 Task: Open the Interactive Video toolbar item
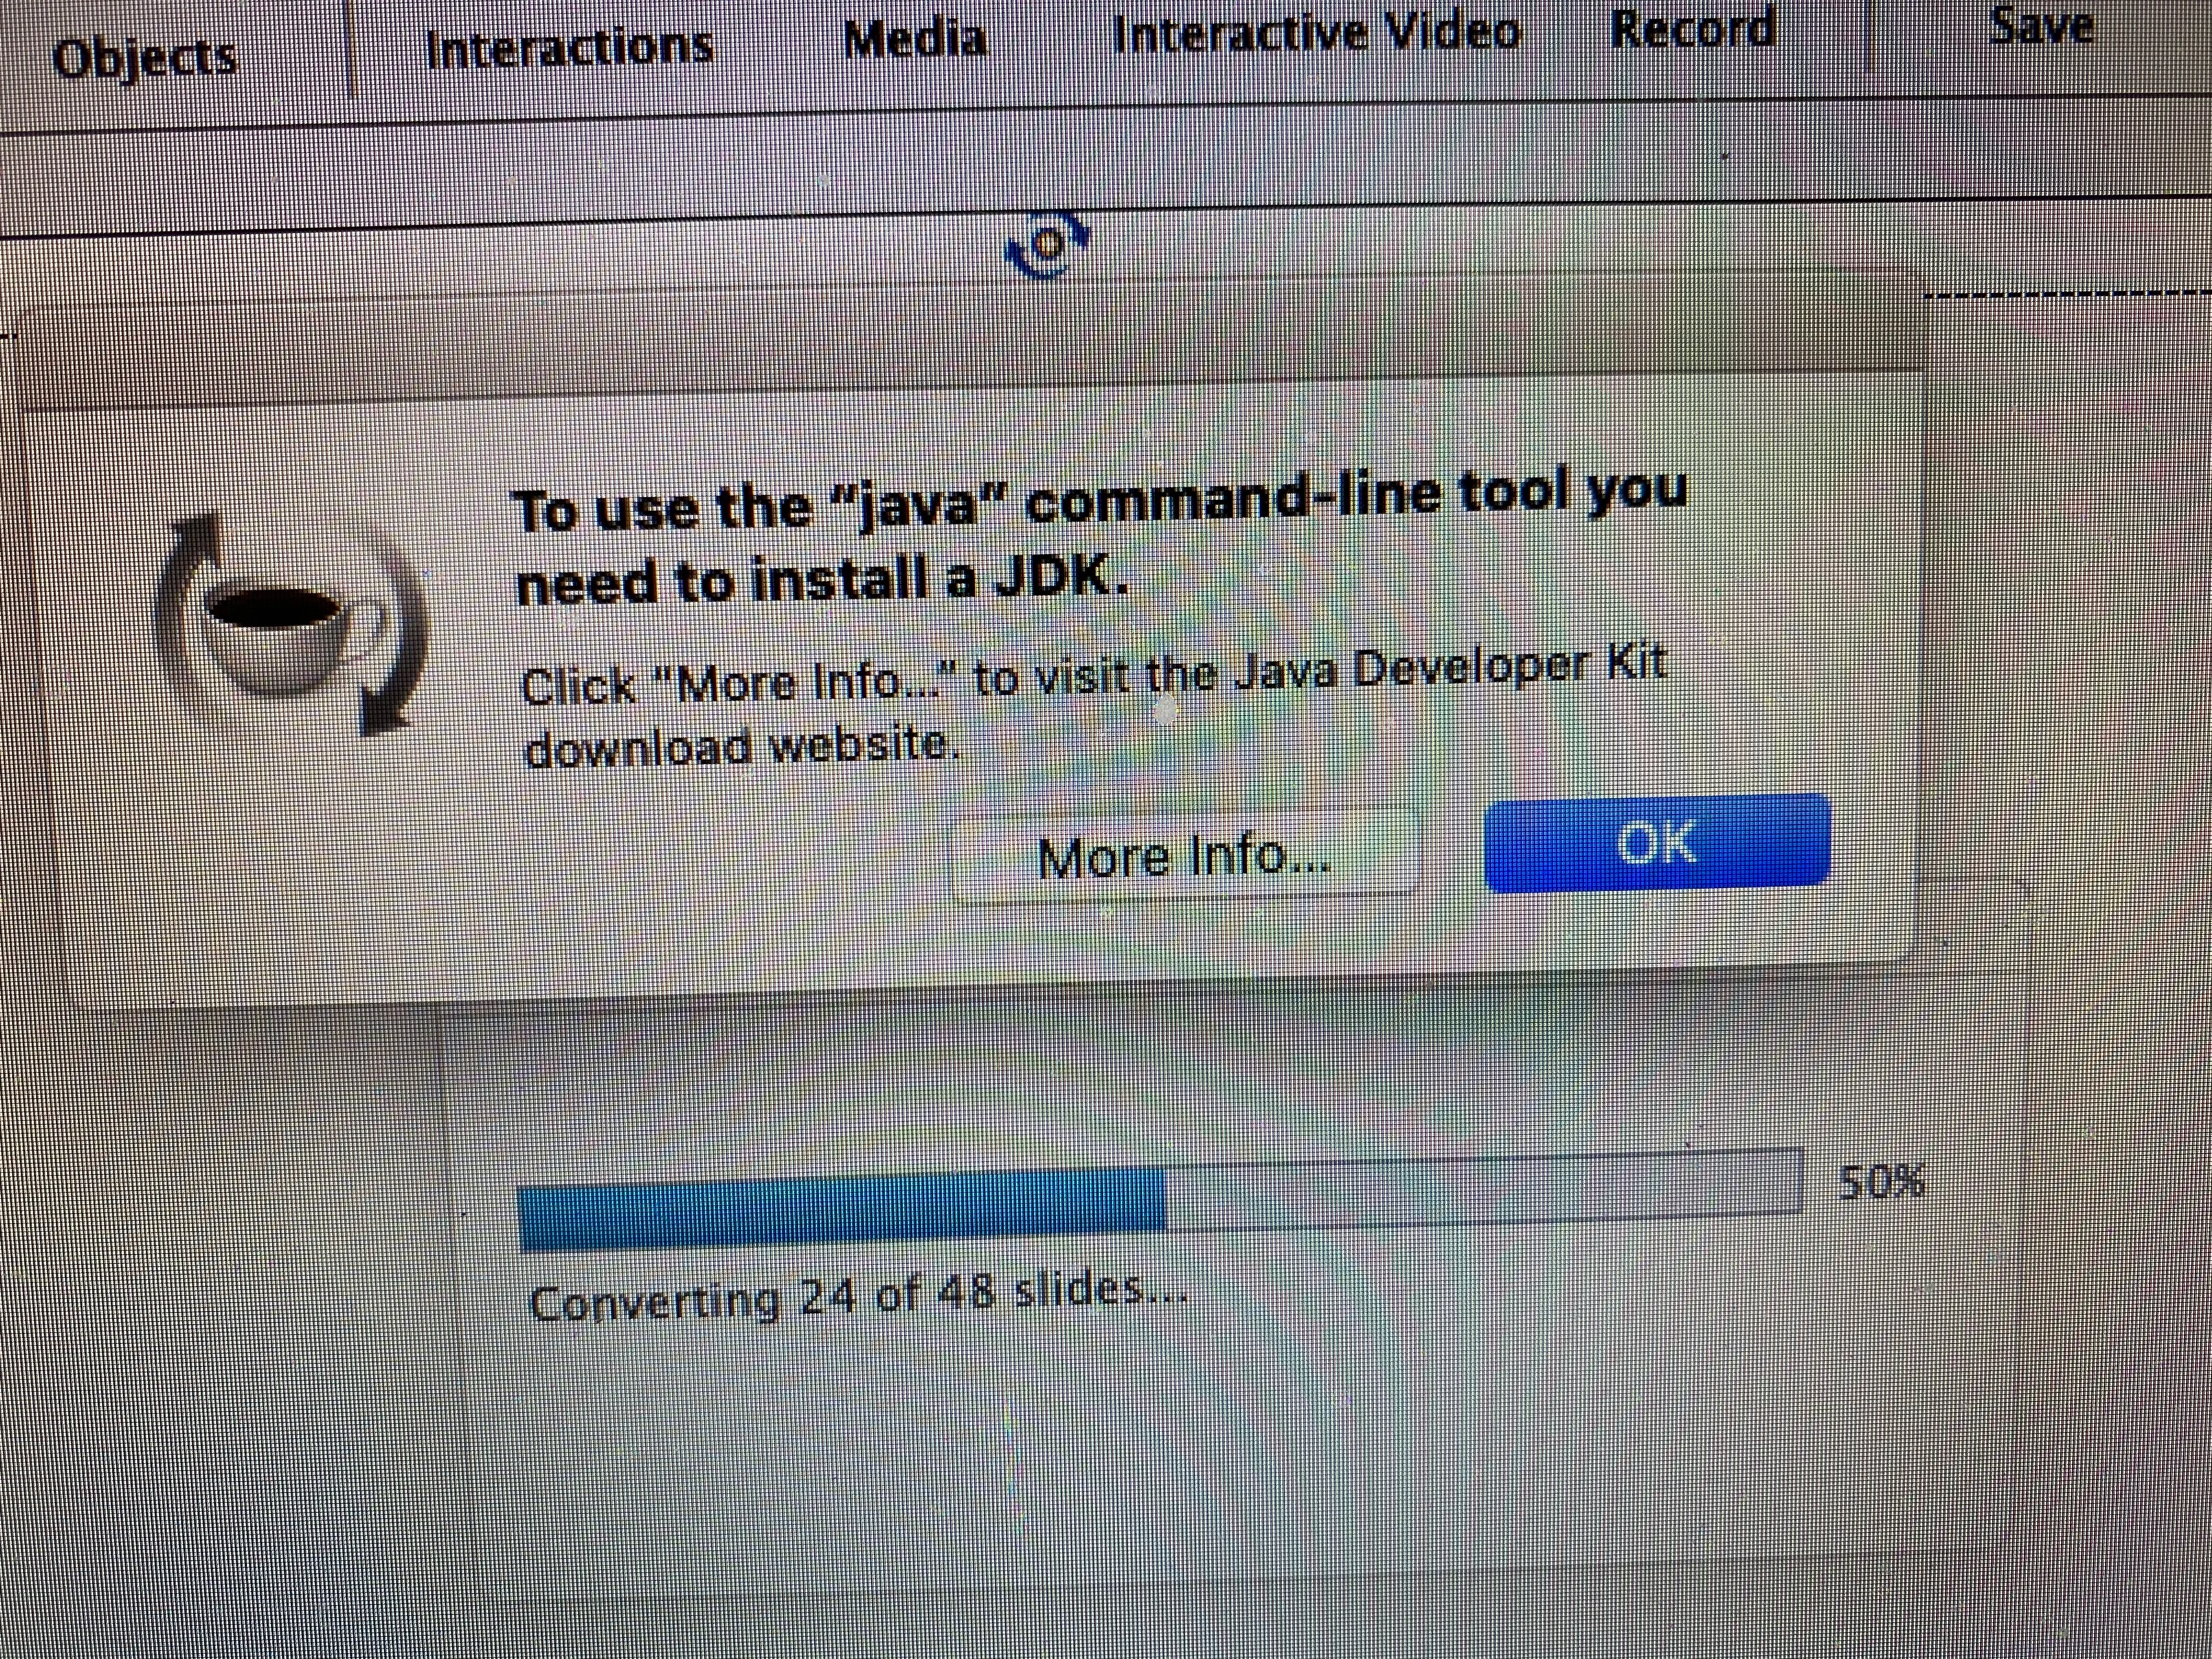[x=1316, y=33]
